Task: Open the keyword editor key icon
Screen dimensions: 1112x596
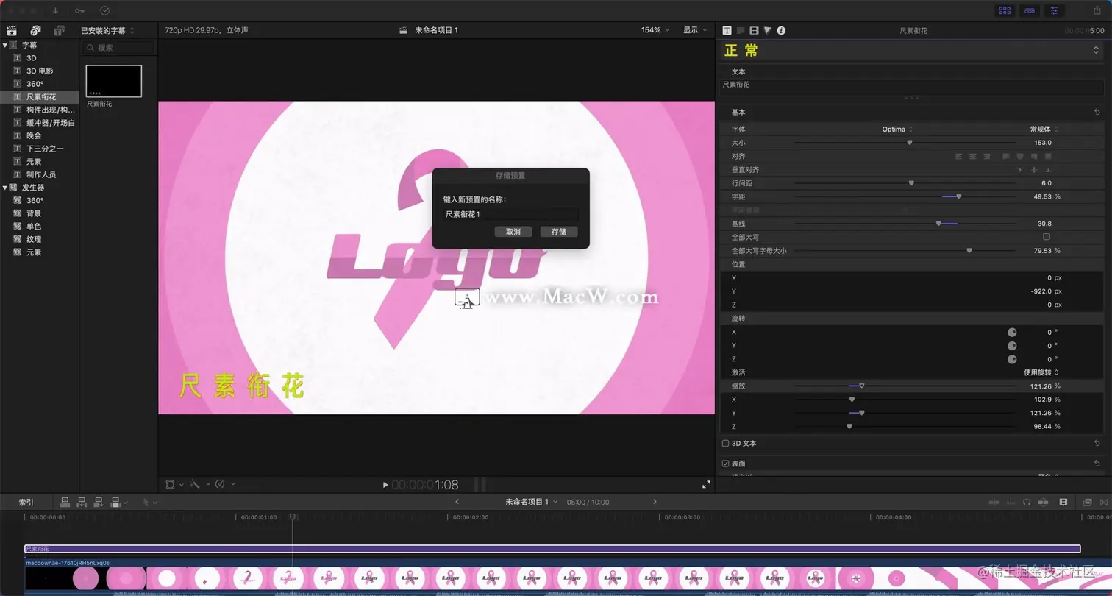Action: 79,10
